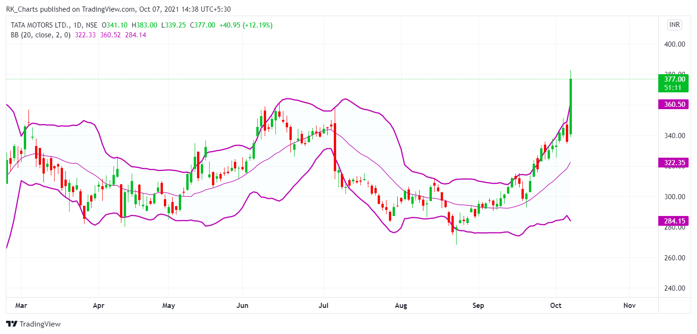Click the BB (20, close, 2, 0) indicator label

click(x=41, y=35)
